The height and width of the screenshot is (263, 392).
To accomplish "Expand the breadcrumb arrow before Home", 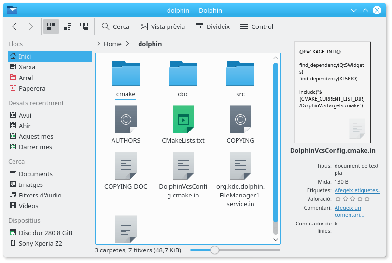I will tap(99, 44).
